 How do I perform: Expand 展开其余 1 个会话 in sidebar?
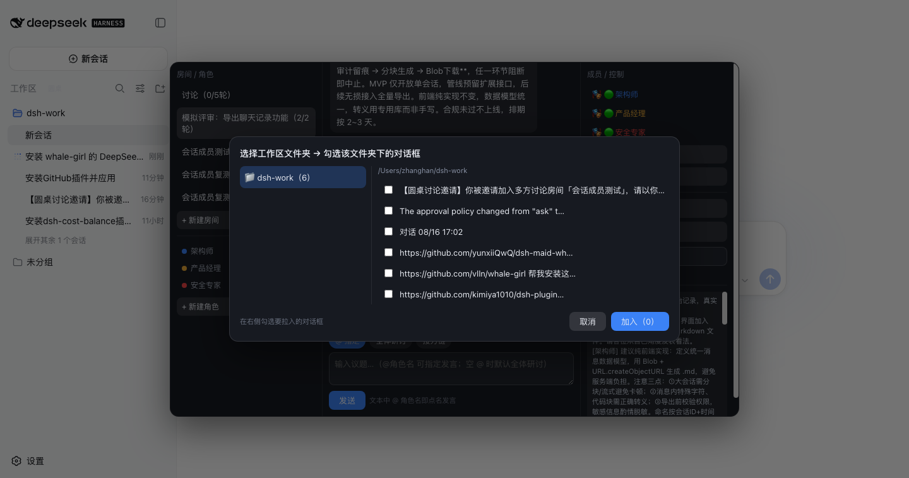point(56,241)
